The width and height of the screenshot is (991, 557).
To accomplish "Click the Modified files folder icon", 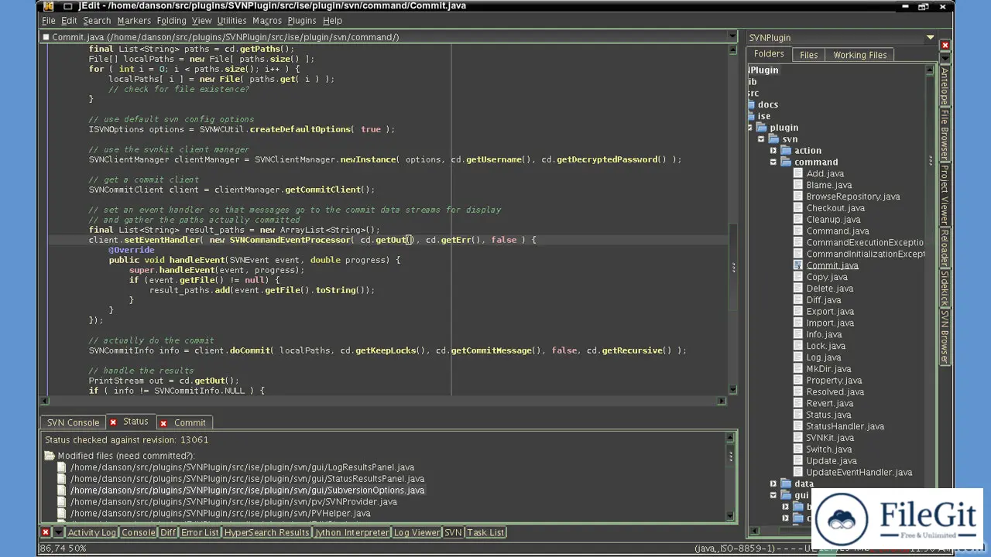I will pos(50,456).
